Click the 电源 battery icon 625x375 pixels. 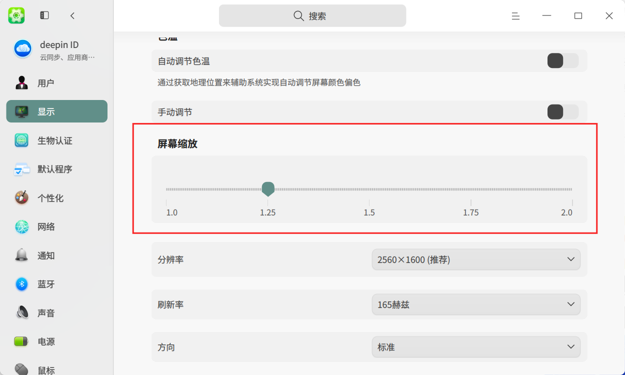click(21, 342)
